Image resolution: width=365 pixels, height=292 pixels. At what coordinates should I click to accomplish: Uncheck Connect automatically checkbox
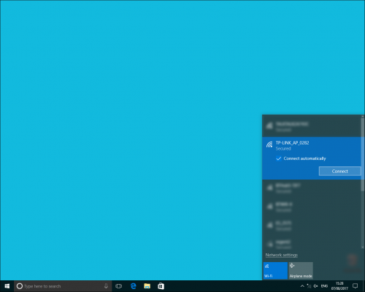(279, 158)
